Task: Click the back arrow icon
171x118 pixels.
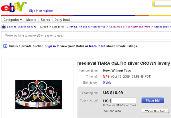Action: (3, 27)
